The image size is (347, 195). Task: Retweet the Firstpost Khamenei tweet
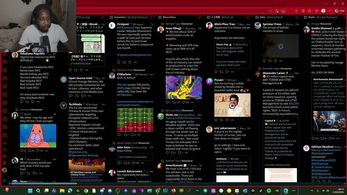tap(124, 62)
